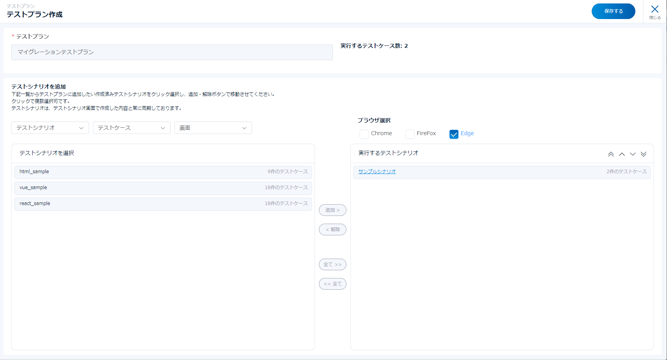Viewport: 667px width, 360px height.
Task: Select the html_sample scenario row
Action: pos(163,172)
